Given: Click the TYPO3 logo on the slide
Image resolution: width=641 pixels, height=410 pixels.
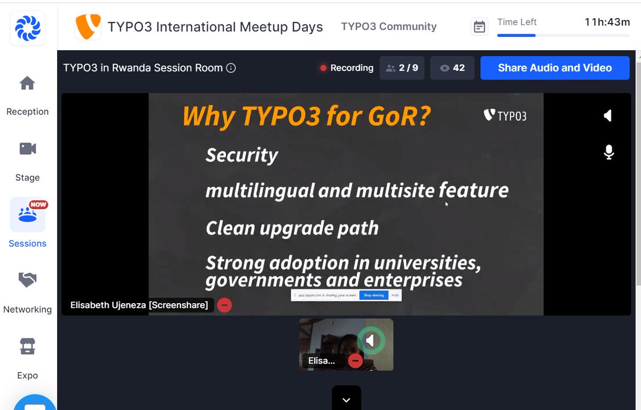Looking at the screenshot, I should point(505,115).
